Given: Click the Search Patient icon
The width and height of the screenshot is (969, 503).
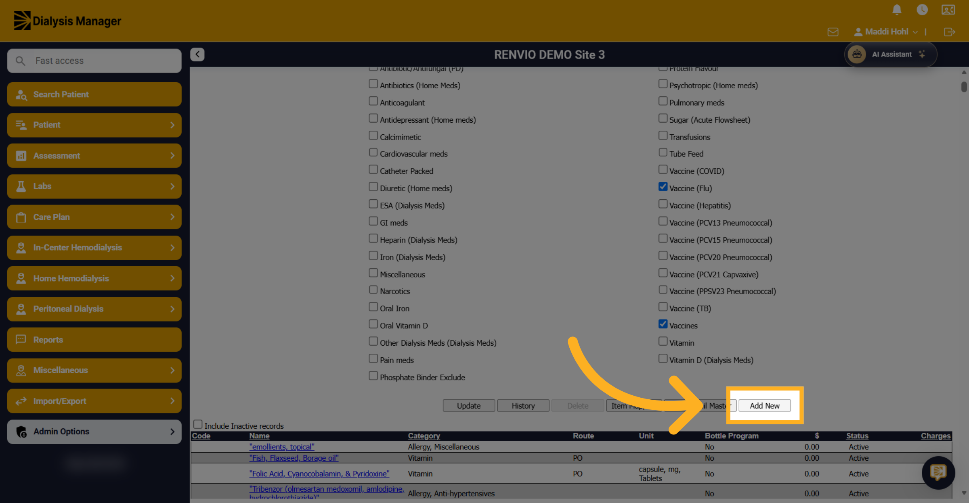Looking at the screenshot, I should coord(21,94).
